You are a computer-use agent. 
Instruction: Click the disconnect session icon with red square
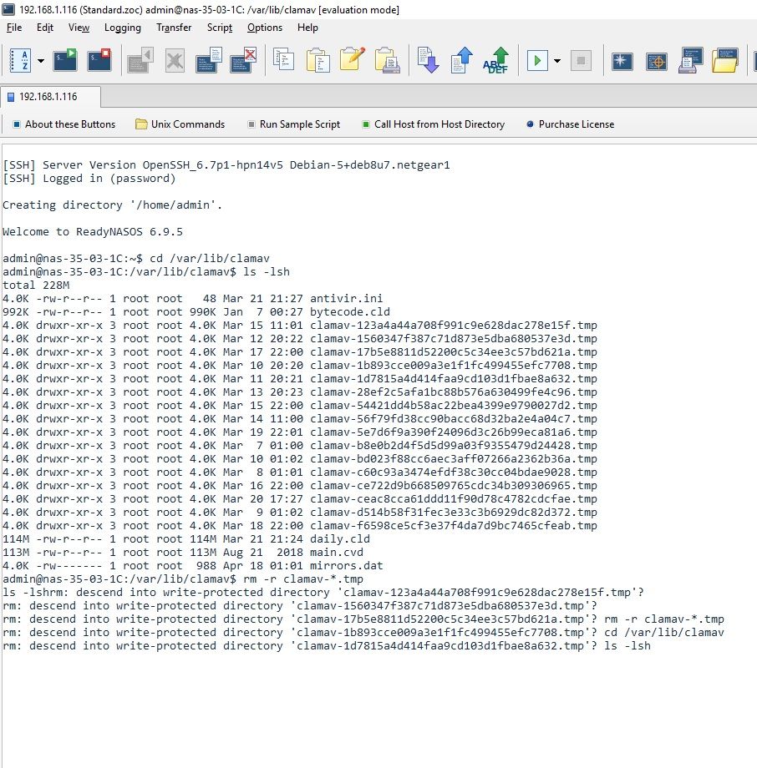99,61
